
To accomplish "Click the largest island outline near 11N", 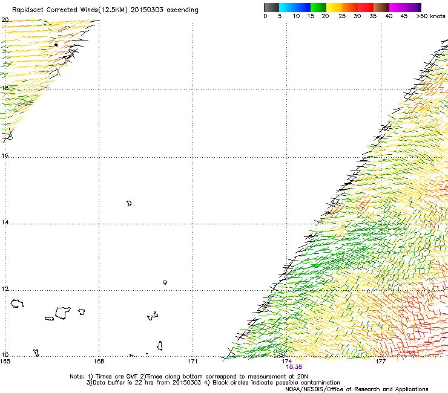I will (x=63, y=313).
